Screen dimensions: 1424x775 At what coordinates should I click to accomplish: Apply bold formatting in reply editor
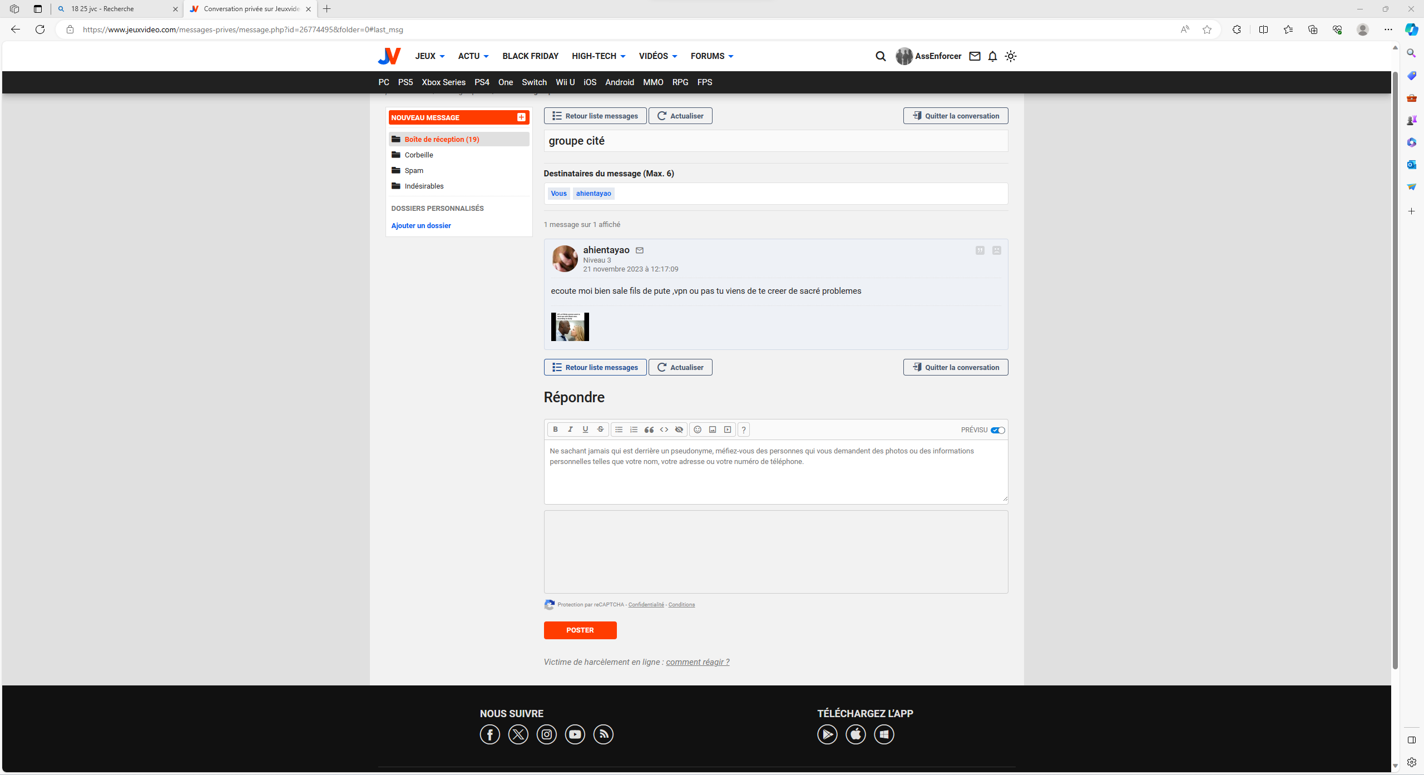[x=555, y=430]
